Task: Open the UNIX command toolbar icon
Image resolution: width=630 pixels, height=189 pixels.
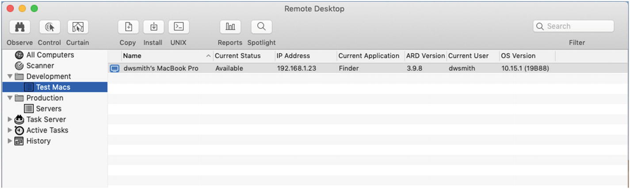Action: point(179,27)
